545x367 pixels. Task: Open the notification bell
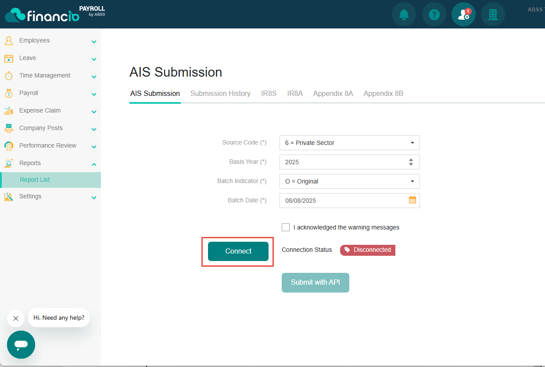click(403, 14)
